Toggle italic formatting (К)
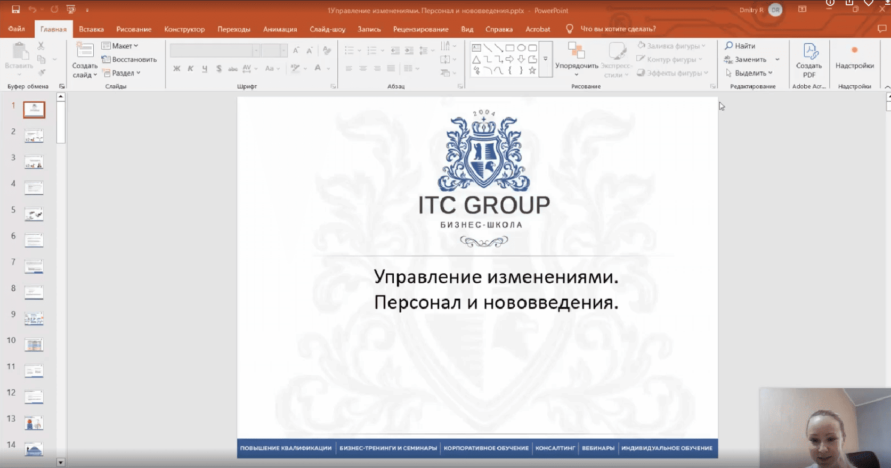The image size is (891, 468). (190, 69)
